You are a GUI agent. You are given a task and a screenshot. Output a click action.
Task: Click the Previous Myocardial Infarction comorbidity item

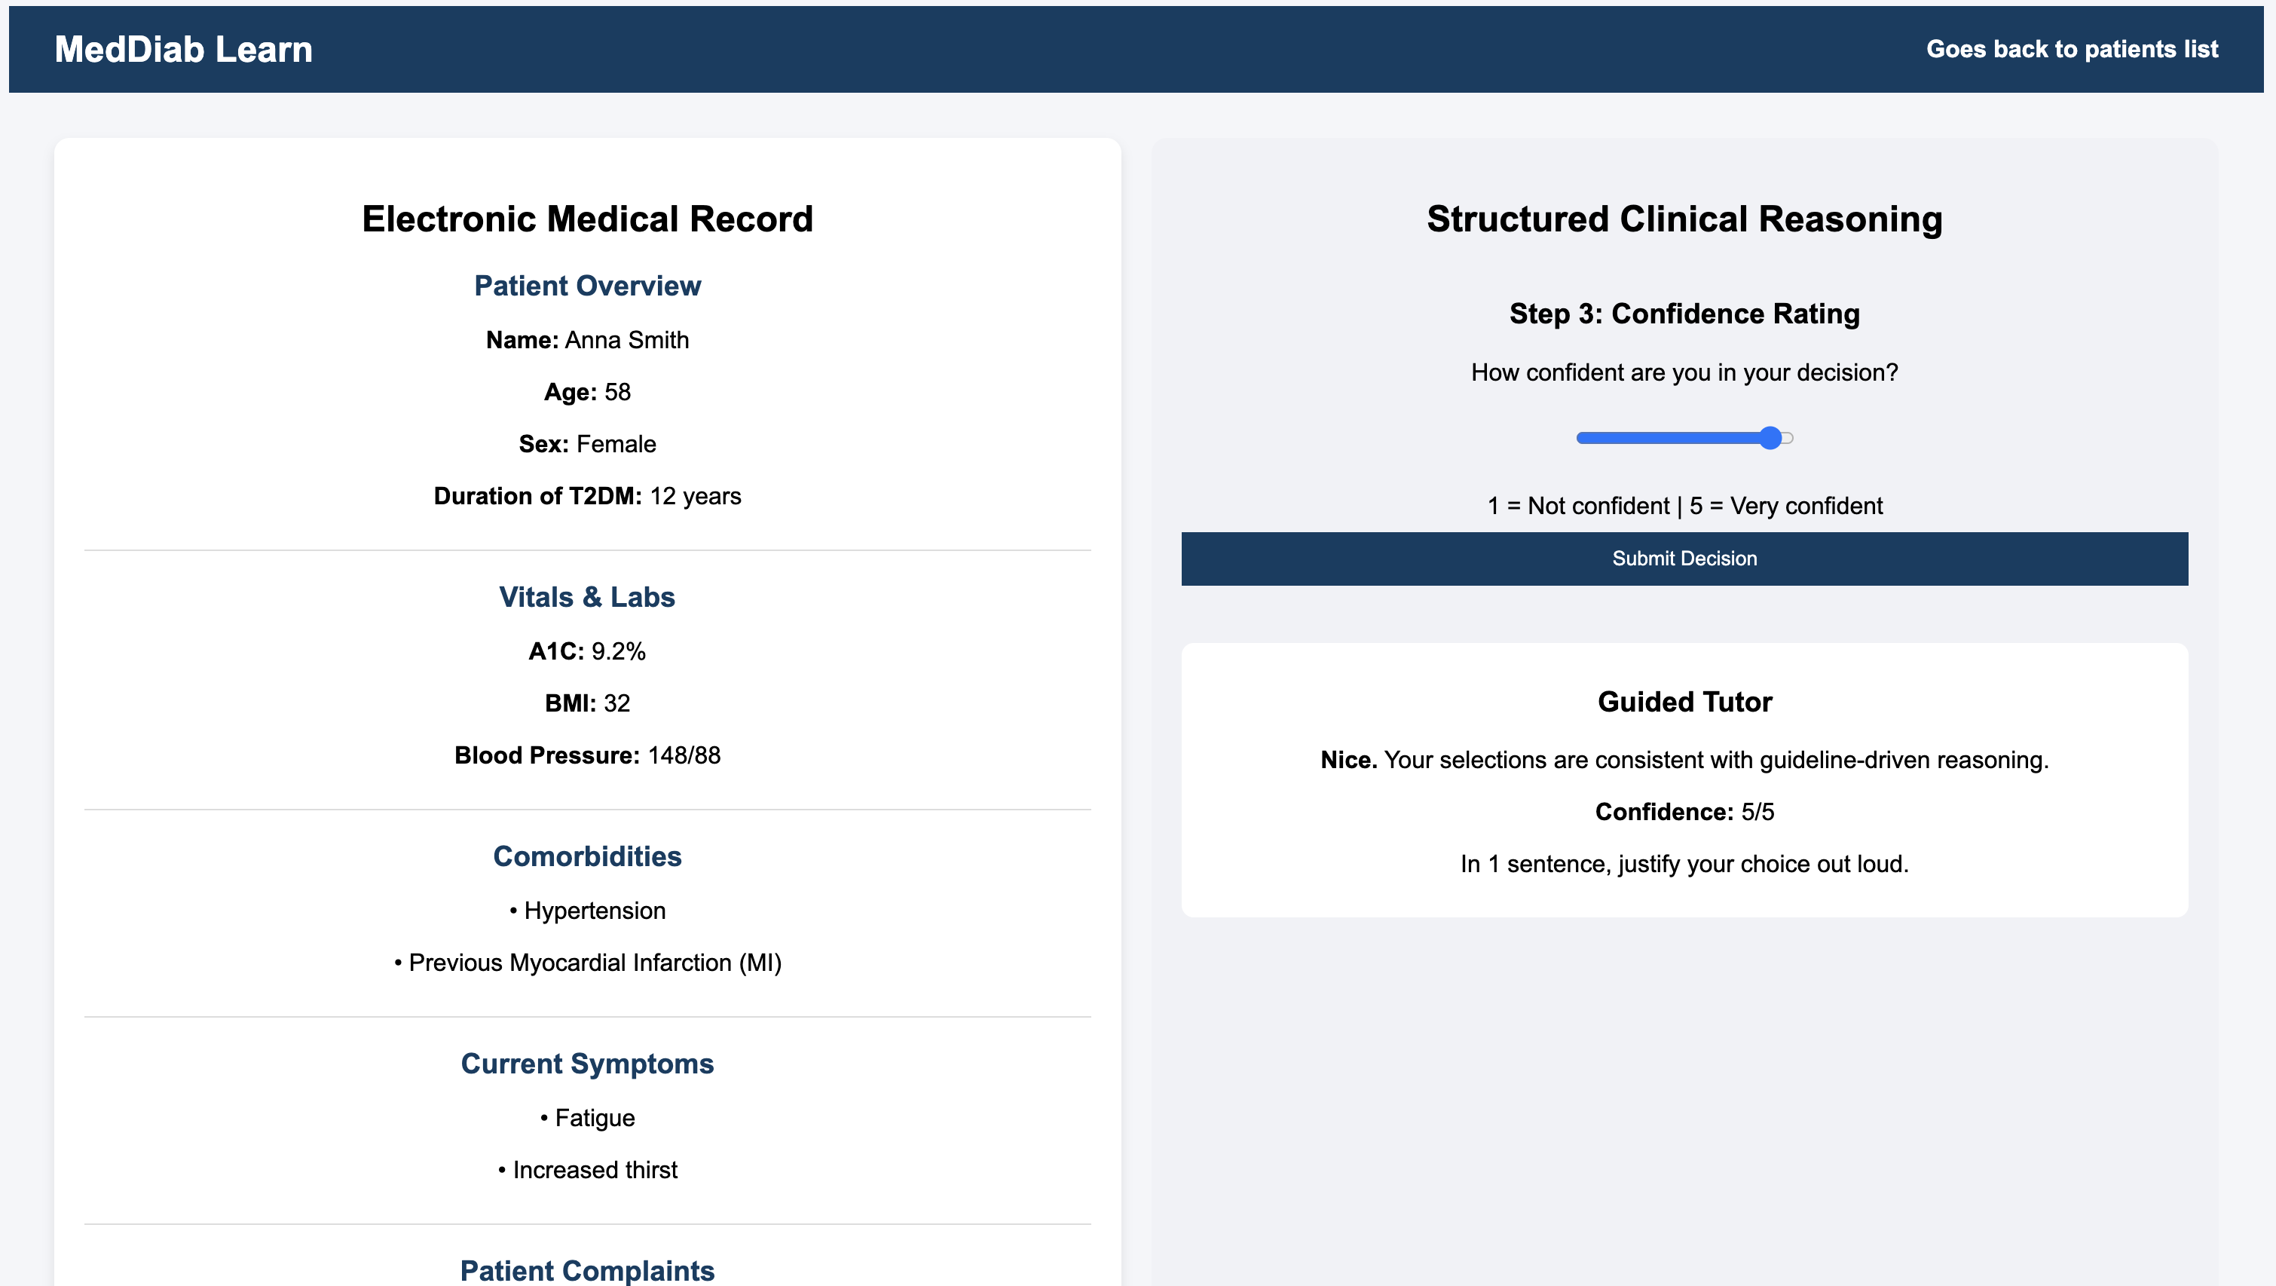(586, 963)
